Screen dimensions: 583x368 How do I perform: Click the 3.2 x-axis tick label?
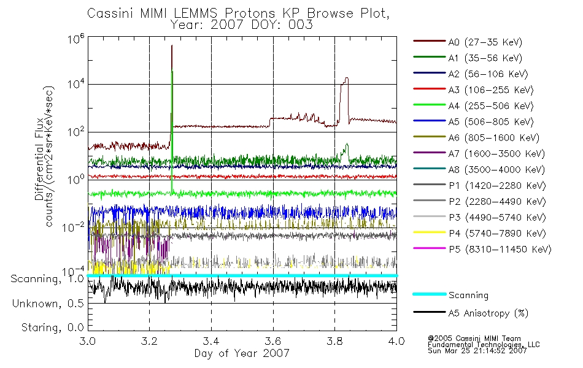(x=150, y=341)
